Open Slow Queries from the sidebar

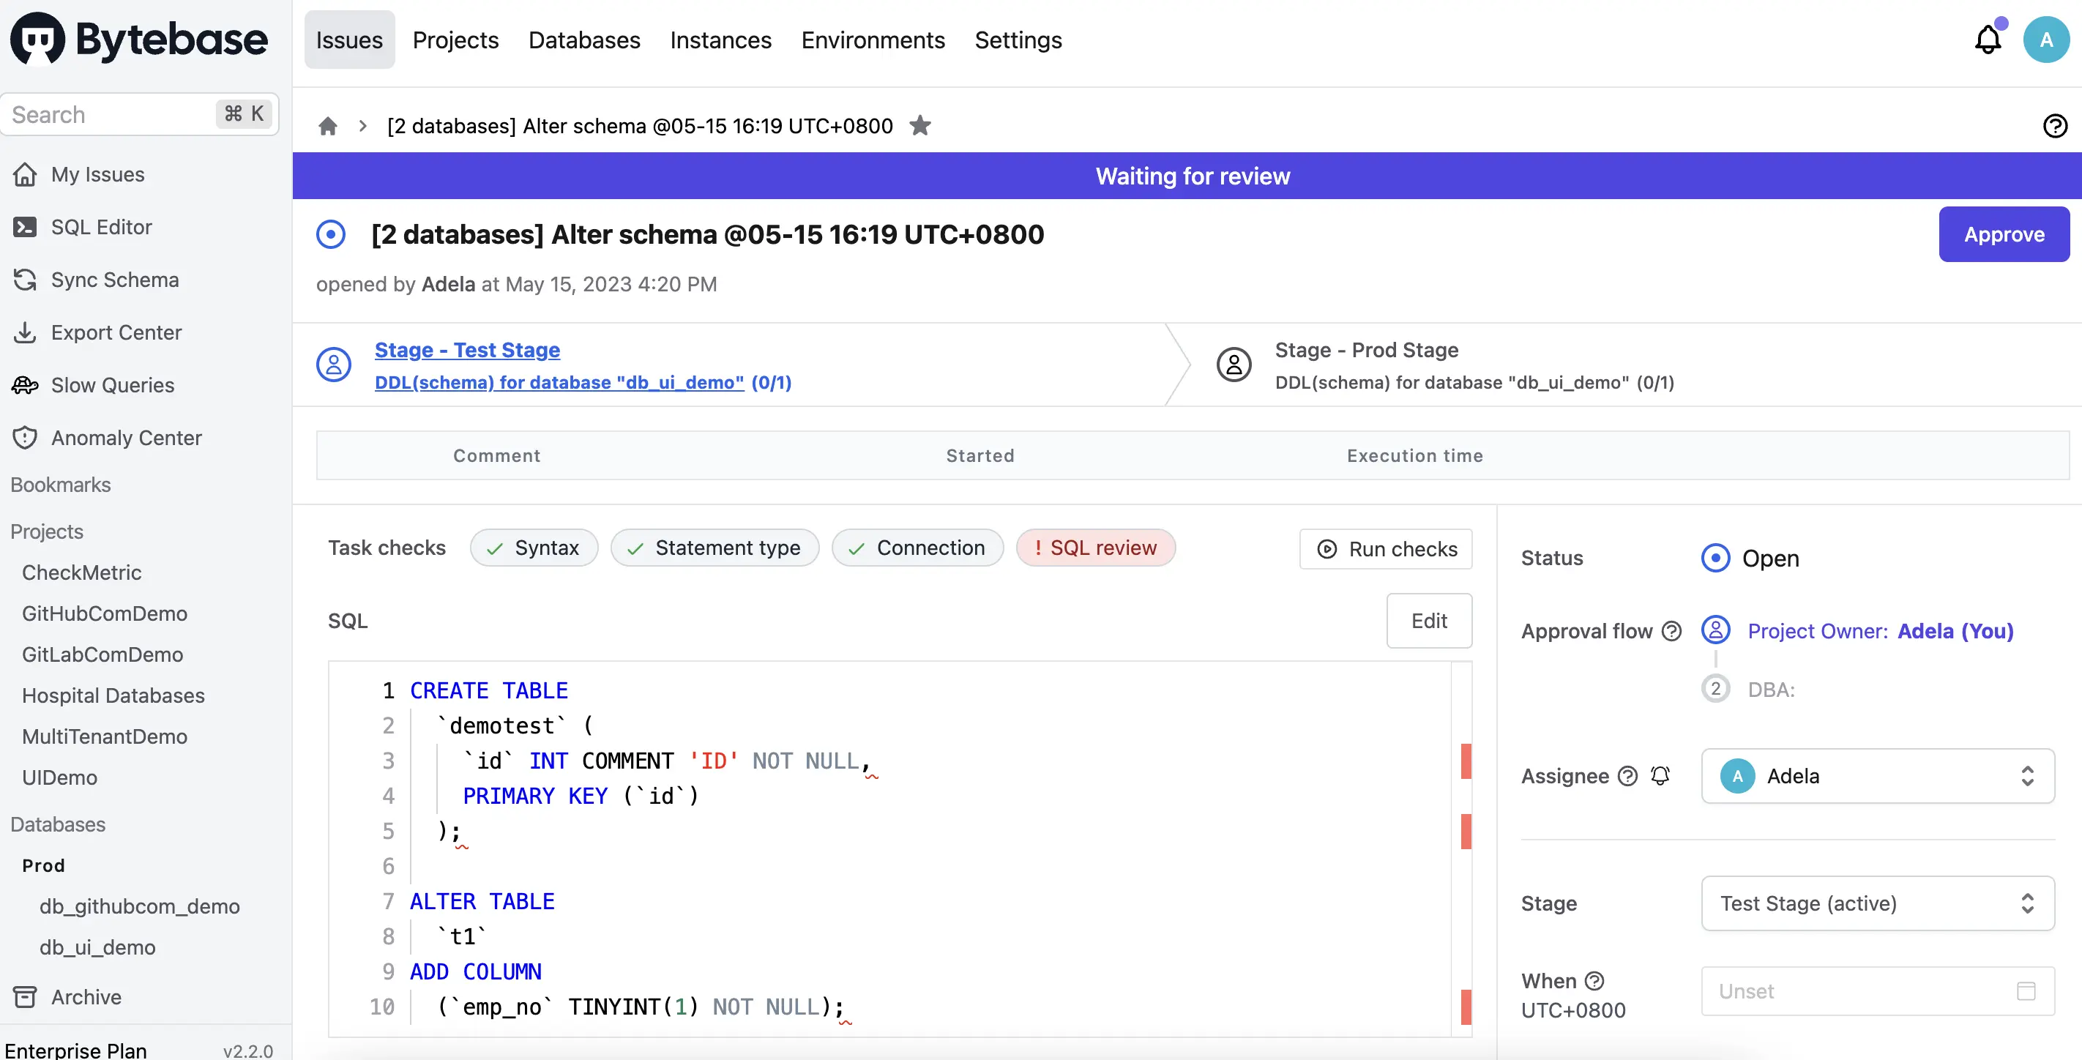pos(111,384)
